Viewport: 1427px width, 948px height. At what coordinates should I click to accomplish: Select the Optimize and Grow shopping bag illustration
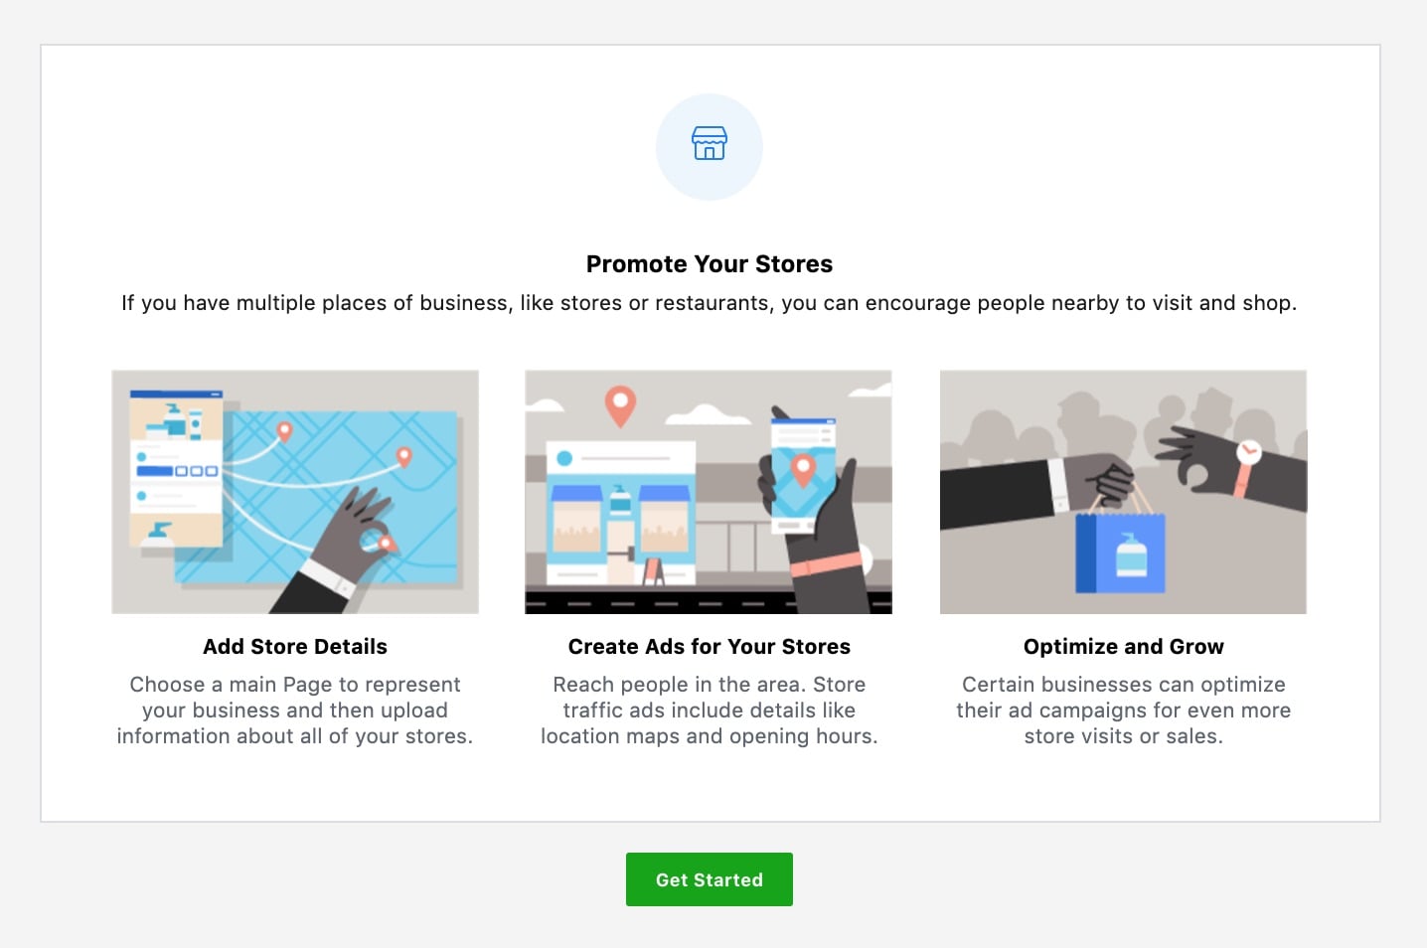point(1123,492)
